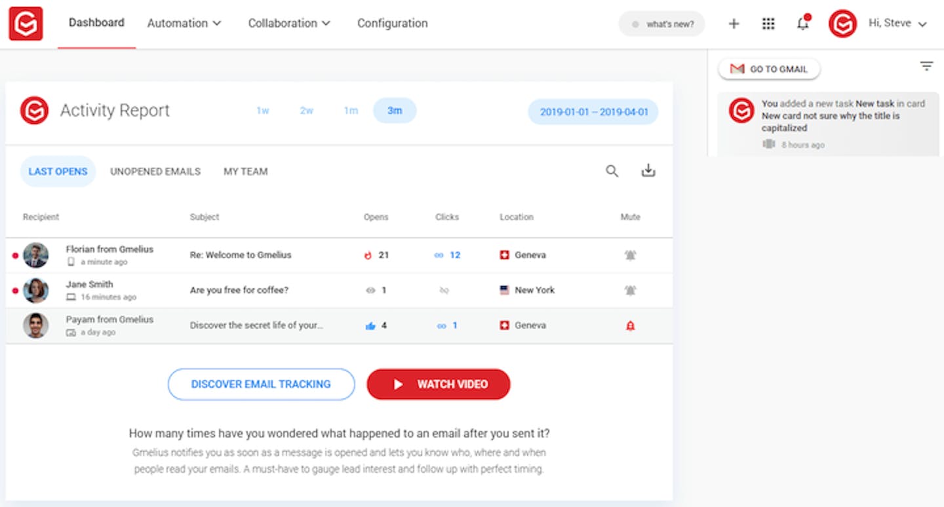Expand the Automation menu
The image size is (944, 507).
(x=184, y=24)
